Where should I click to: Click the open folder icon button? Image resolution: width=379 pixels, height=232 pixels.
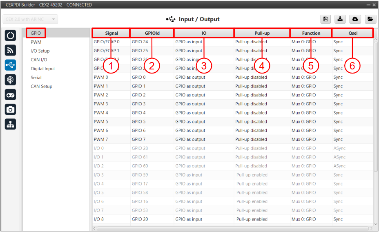click(370, 19)
